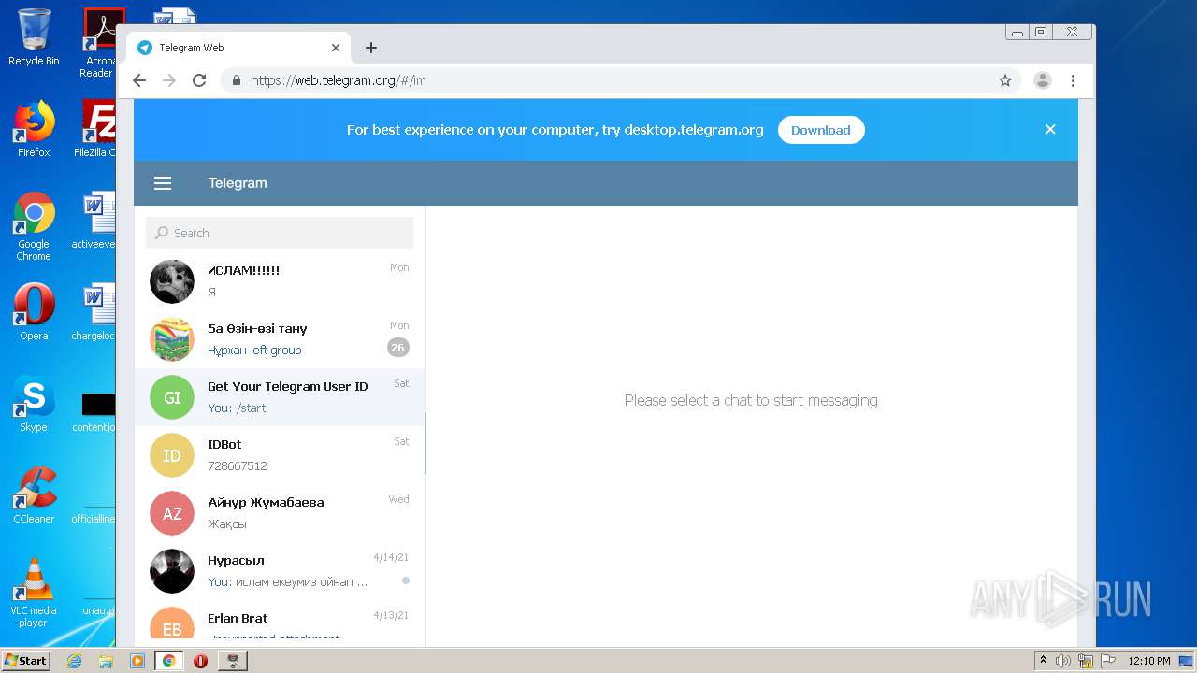Open Opera desktop shortcut

click(34, 312)
